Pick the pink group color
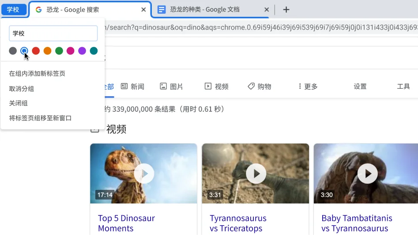 71,51
